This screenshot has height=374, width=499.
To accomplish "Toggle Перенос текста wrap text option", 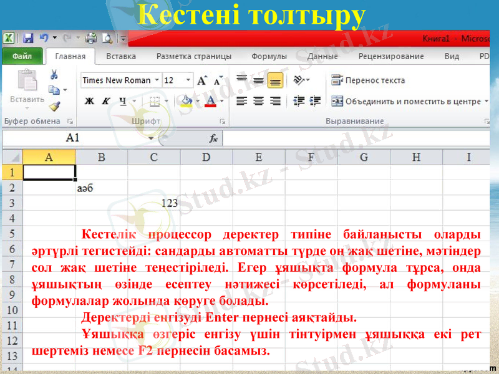I will 374,80.
